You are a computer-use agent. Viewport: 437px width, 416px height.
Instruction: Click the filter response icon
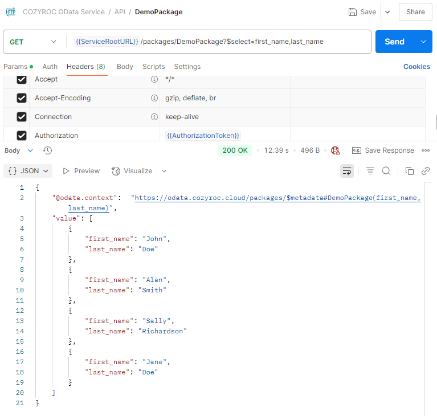click(x=370, y=171)
